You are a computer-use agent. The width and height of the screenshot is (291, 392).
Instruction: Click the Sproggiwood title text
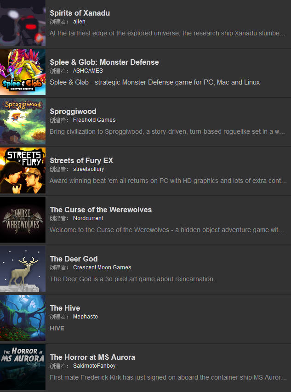(73, 112)
